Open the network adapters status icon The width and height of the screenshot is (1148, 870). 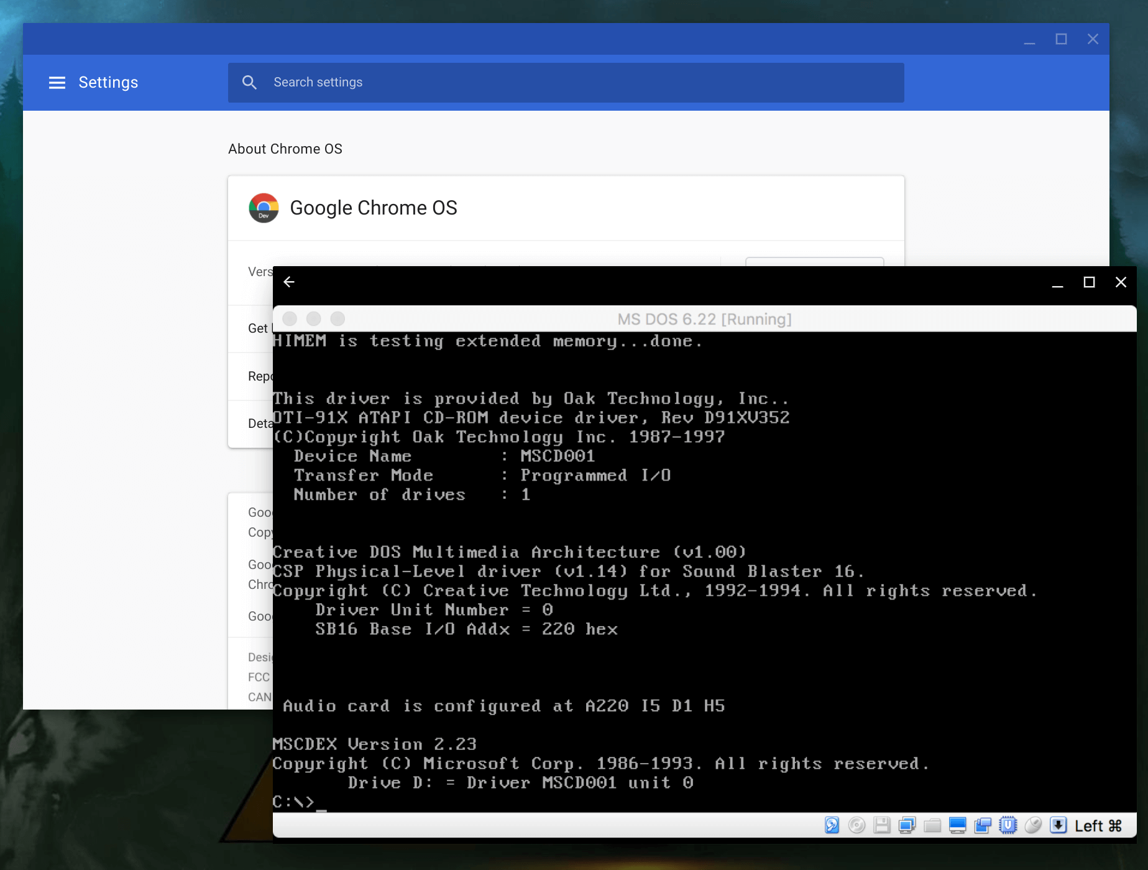907,825
